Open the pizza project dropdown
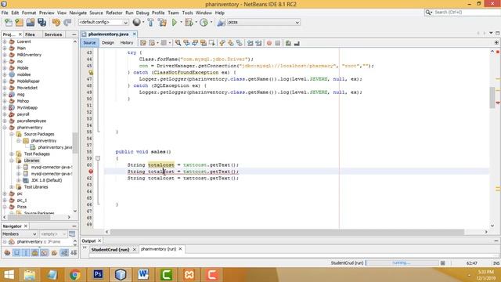This screenshot has height=282, width=501. [x=264, y=22]
